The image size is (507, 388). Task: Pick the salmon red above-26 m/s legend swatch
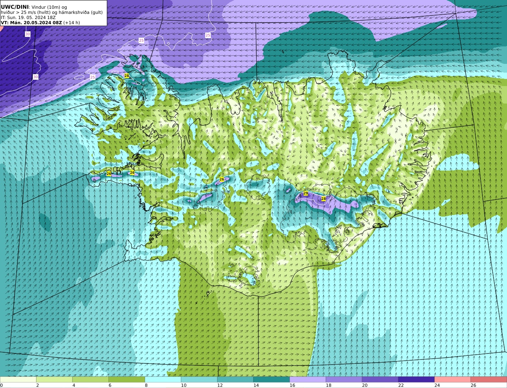tap(489, 379)
